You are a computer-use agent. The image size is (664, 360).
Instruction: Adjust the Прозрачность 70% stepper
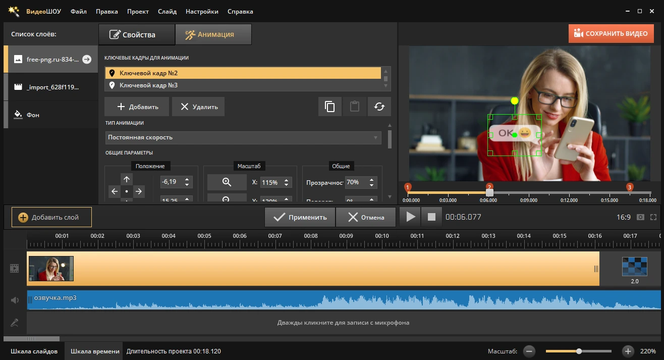pyautogui.click(x=372, y=182)
